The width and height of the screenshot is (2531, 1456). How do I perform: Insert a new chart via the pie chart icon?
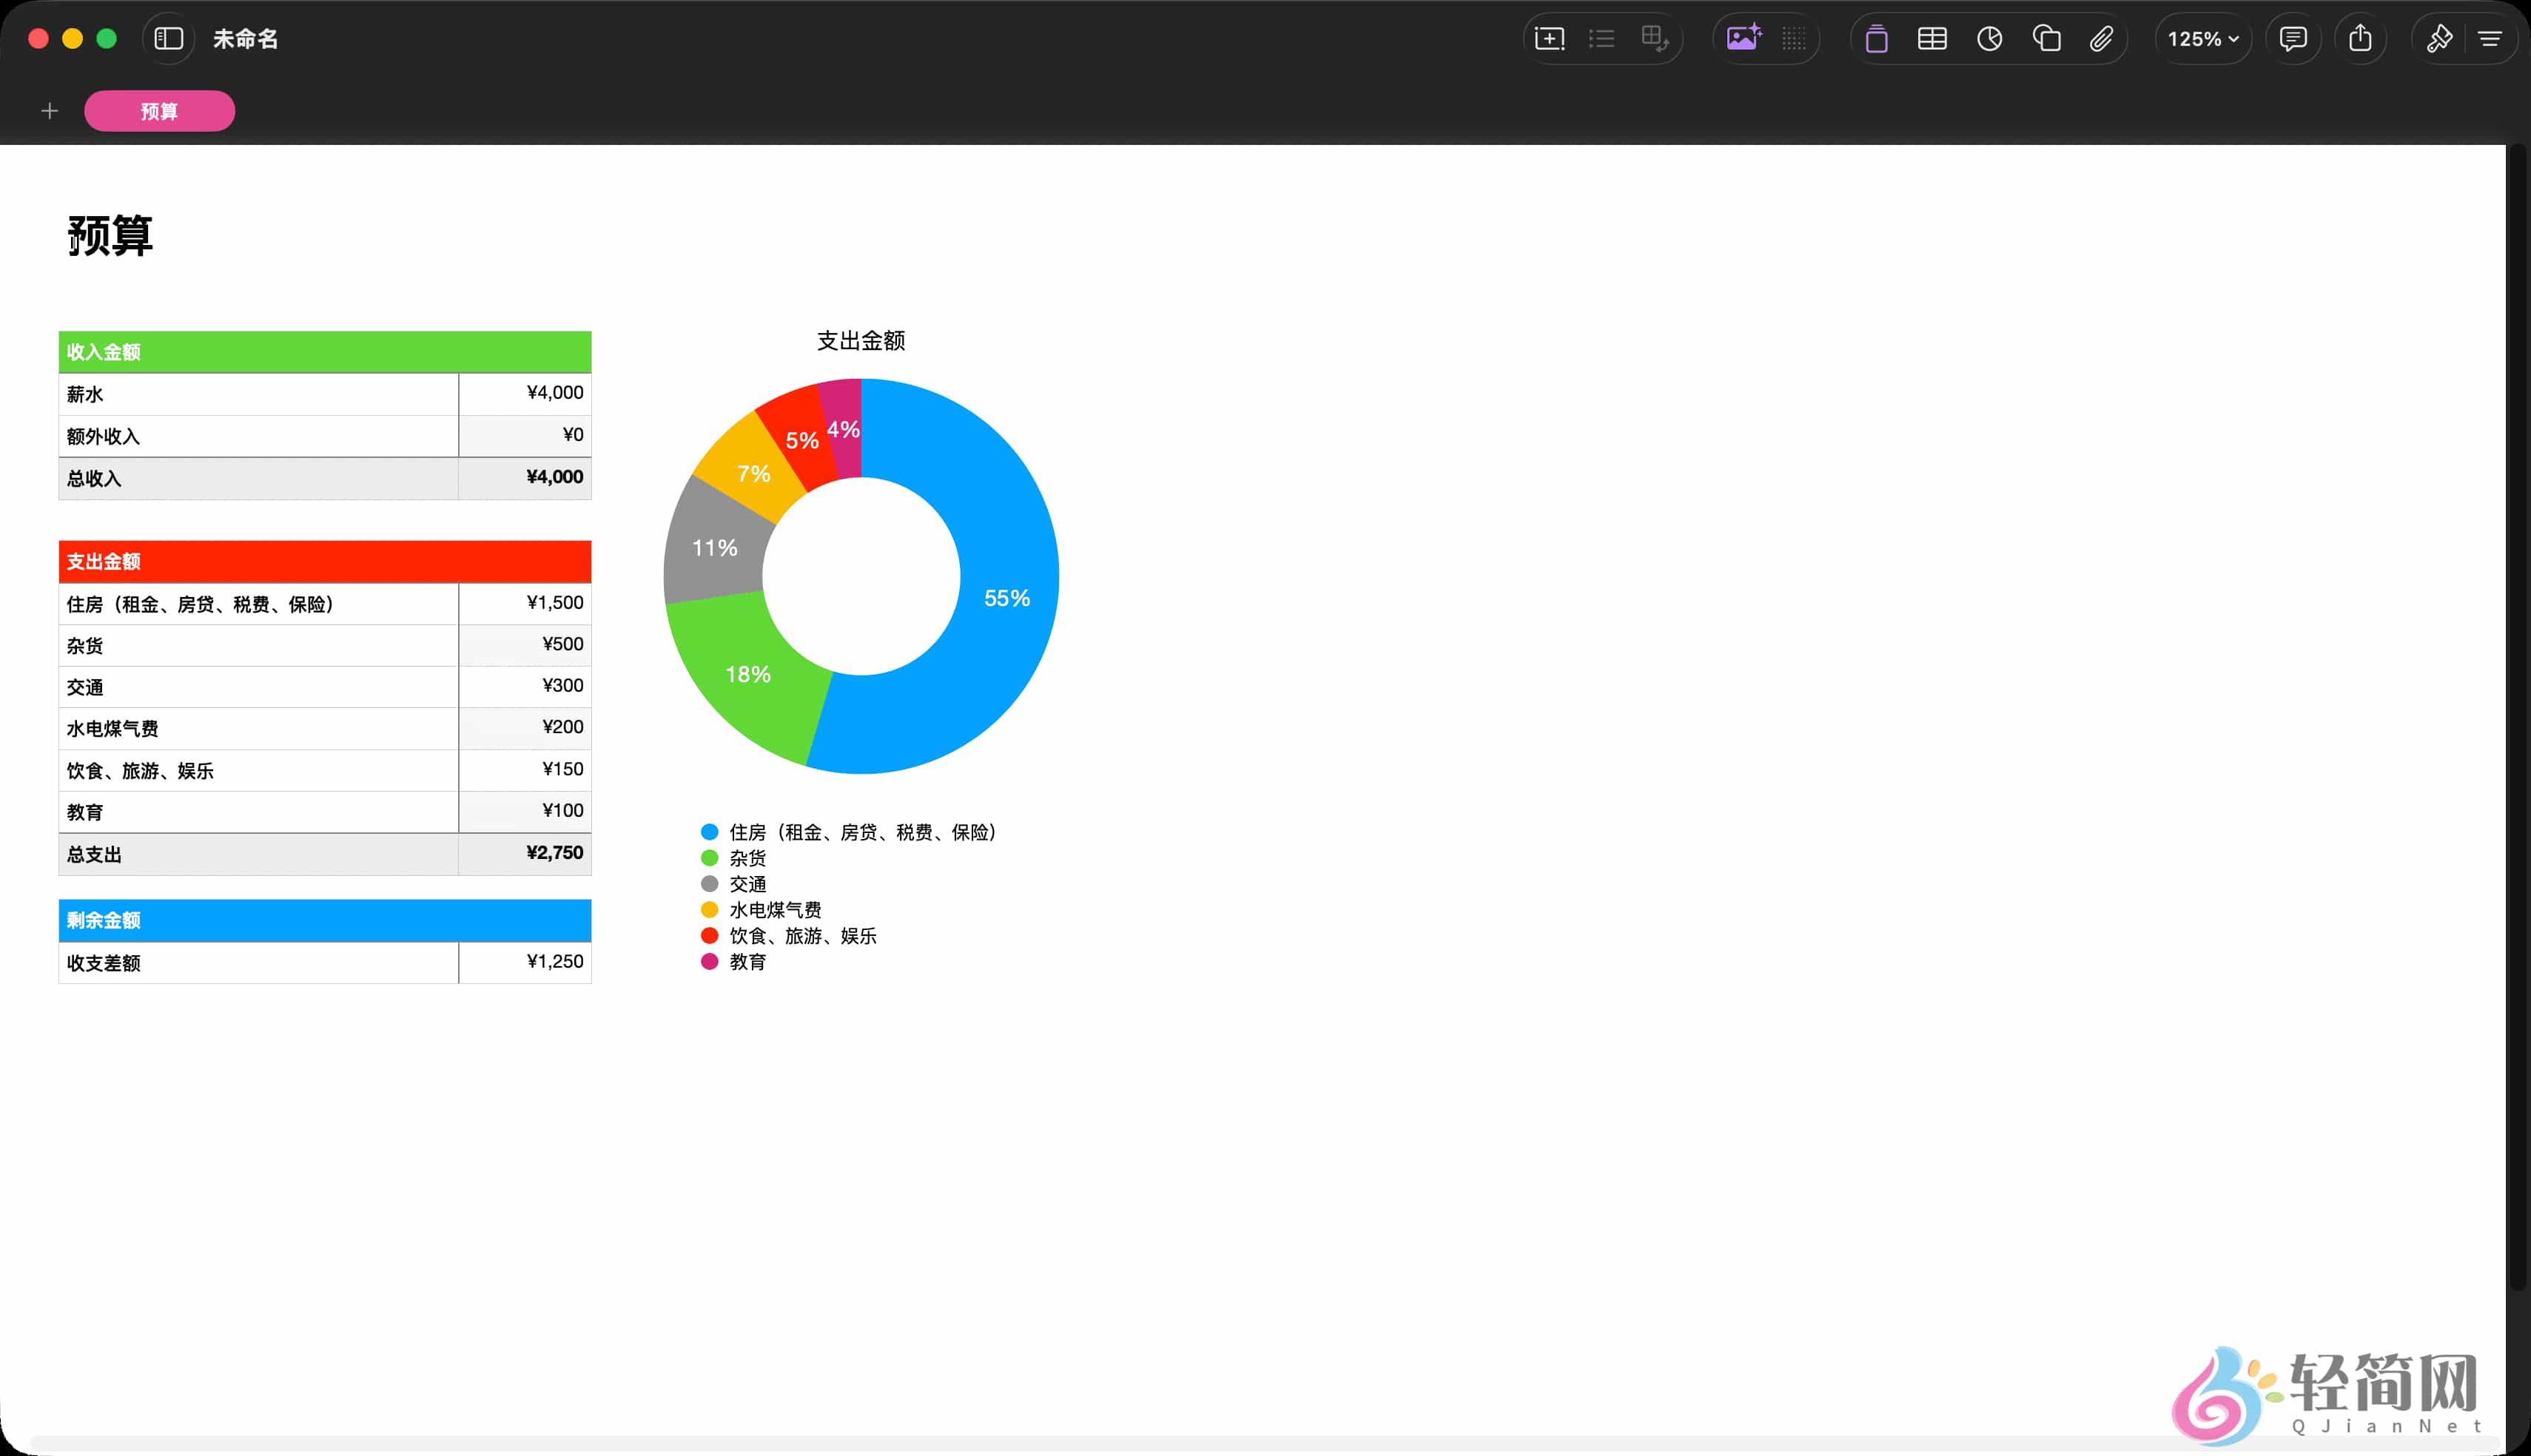click(1991, 38)
